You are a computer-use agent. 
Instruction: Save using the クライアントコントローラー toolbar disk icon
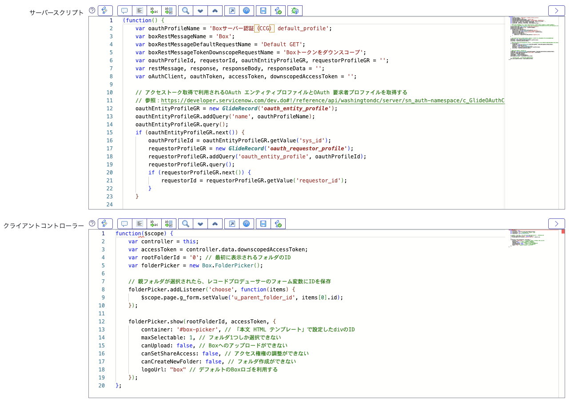[x=263, y=223]
